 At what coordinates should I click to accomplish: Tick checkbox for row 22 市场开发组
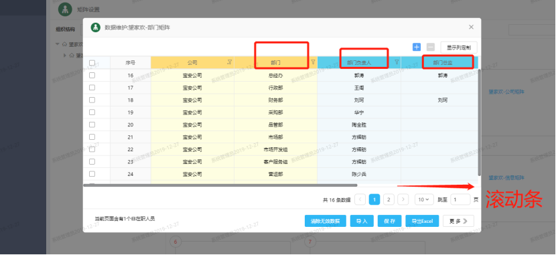pyautogui.click(x=92, y=149)
